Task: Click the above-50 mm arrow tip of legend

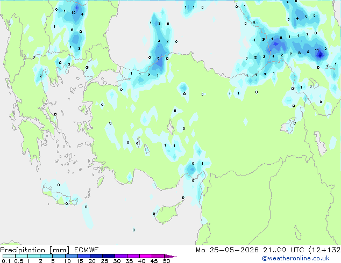Action: click(170, 256)
